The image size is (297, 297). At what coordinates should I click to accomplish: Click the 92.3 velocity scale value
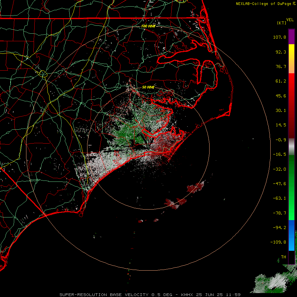(281, 52)
